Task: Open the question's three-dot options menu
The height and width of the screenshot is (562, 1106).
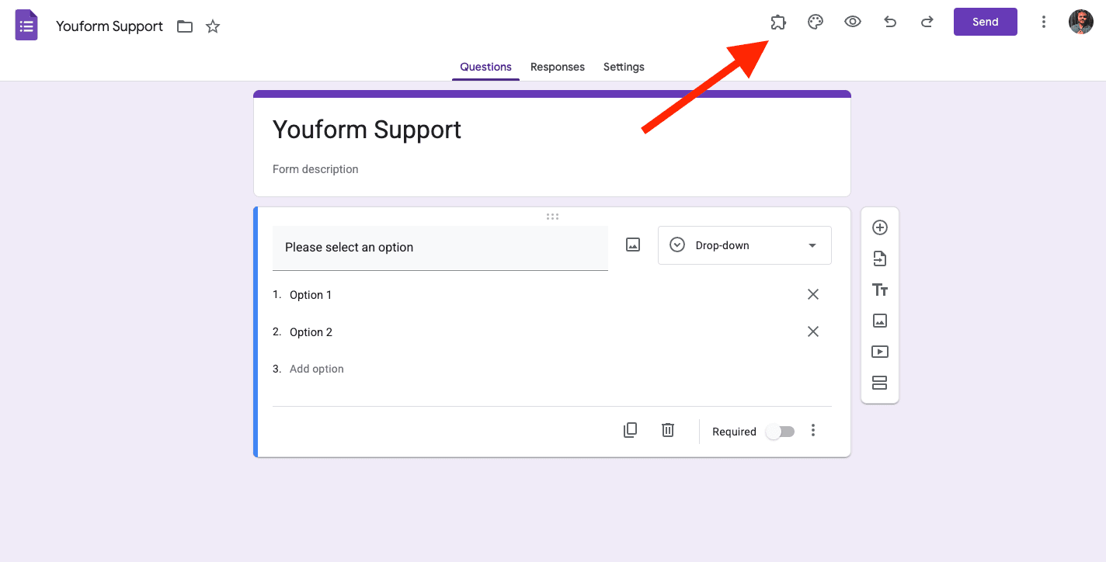Action: (813, 430)
